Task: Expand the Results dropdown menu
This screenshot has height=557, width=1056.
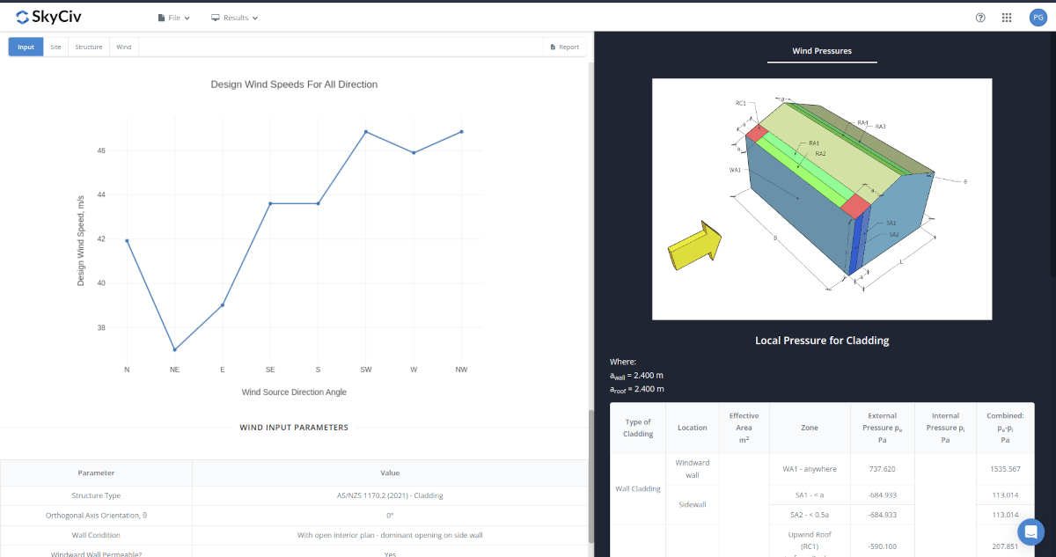Action: tap(234, 18)
